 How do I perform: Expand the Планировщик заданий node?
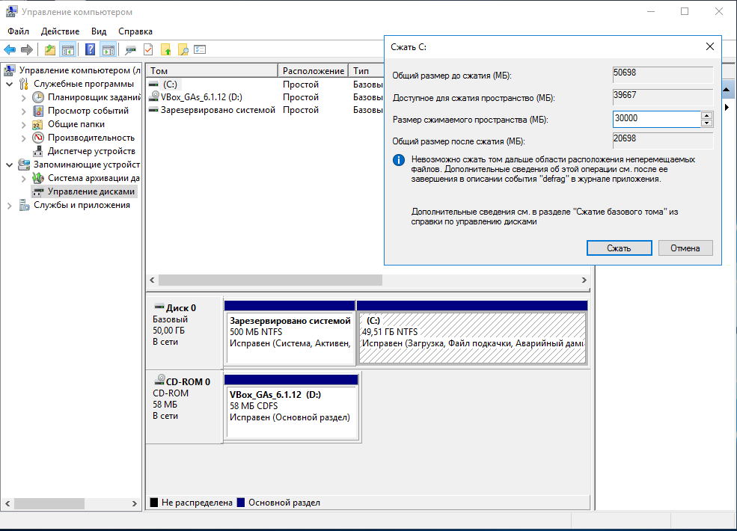tap(23, 97)
